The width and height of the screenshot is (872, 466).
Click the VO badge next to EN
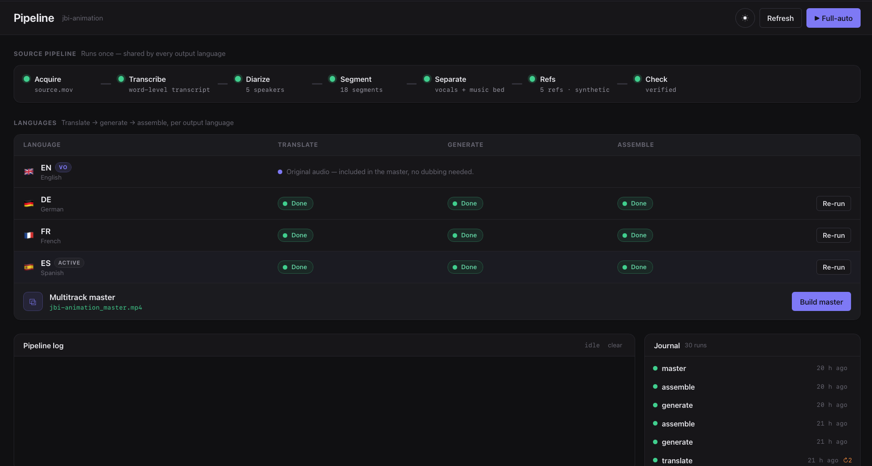(63, 167)
